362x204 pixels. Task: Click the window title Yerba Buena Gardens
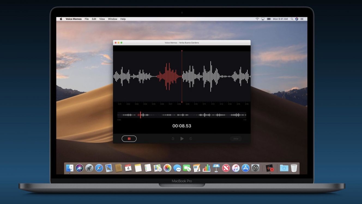(189, 43)
